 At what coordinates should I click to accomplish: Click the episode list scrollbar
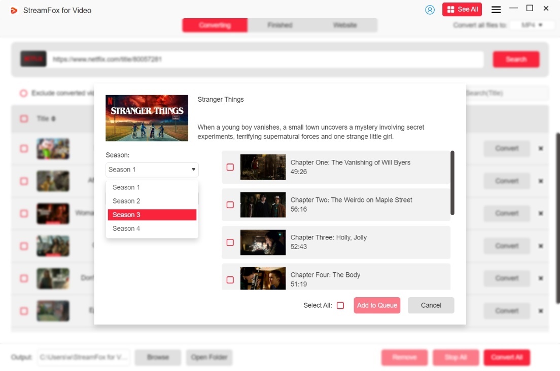point(452,183)
